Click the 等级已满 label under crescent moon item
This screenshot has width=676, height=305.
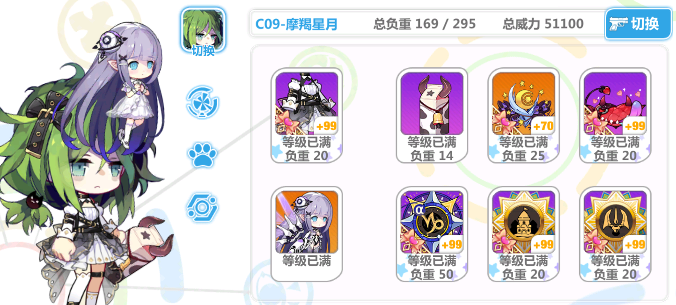tap(523, 142)
